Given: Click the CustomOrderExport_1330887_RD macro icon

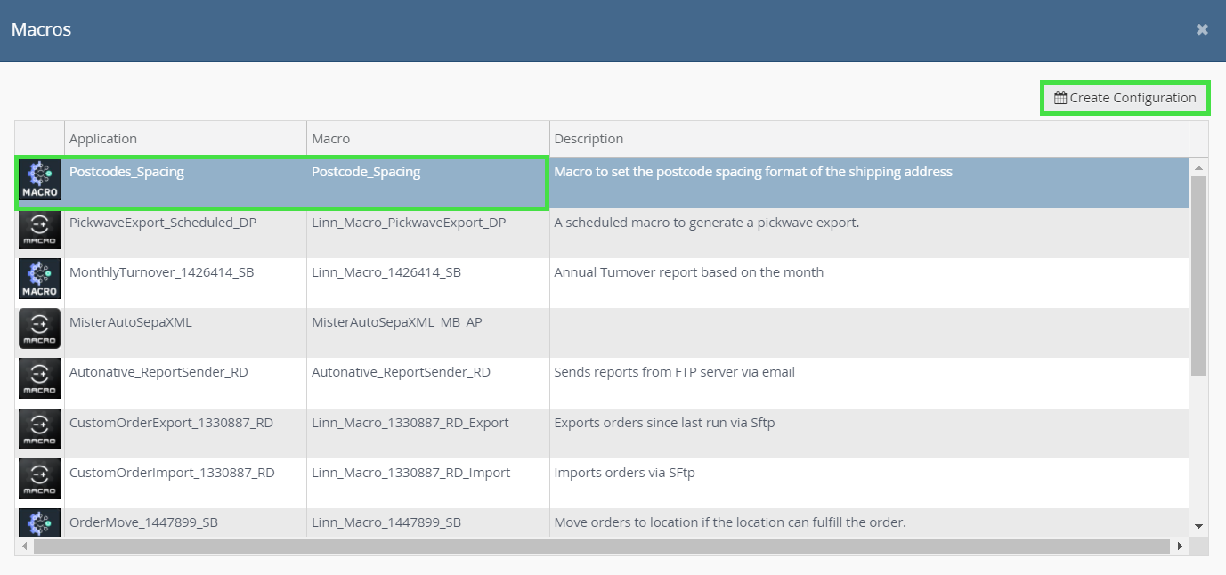Looking at the screenshot, I should 39,432.
